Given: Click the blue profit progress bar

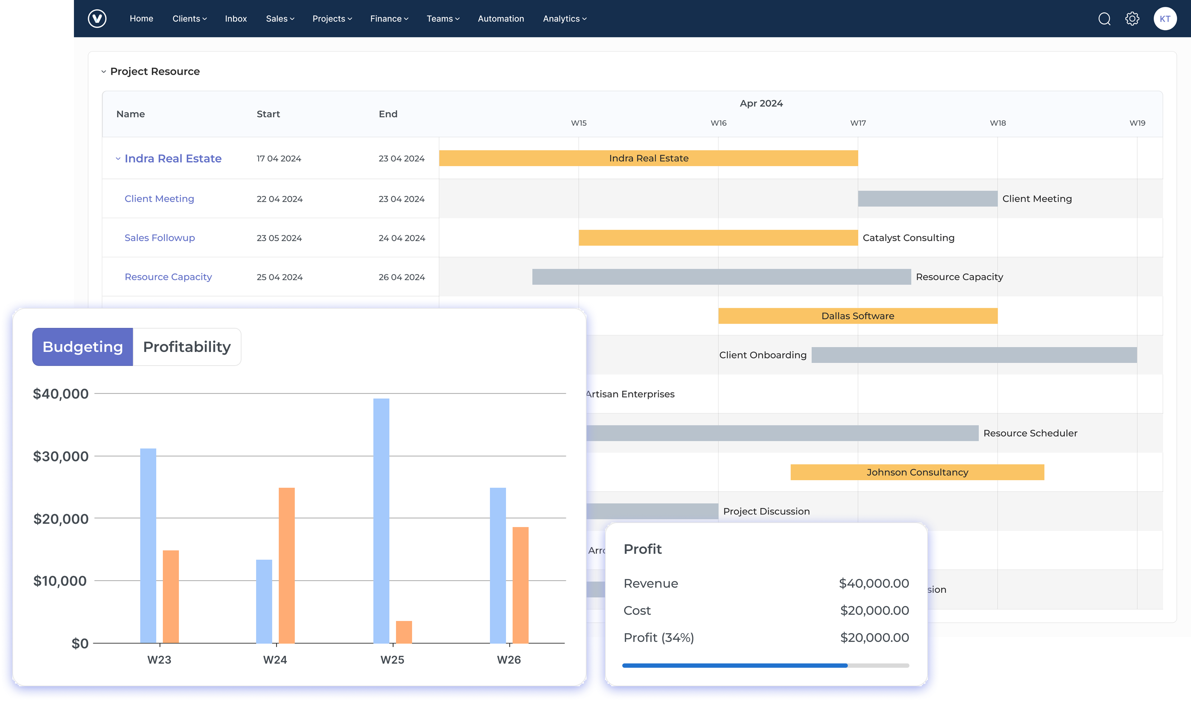Looking at the screenshot, I should click(734, 666).
